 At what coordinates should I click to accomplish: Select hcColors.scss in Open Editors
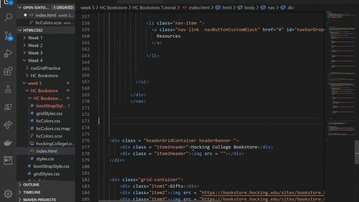[x=46, y=22]
